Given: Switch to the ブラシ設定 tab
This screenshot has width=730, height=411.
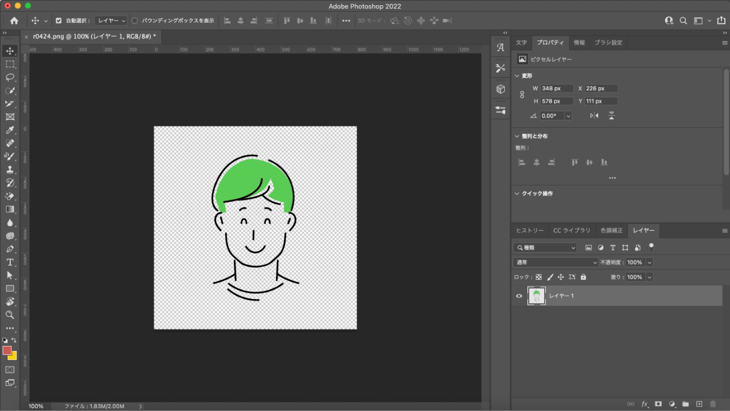Looking at the screenshot, I should coord(609,43).
